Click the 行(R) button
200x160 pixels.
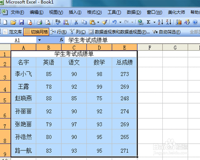[x=58, y=32]
